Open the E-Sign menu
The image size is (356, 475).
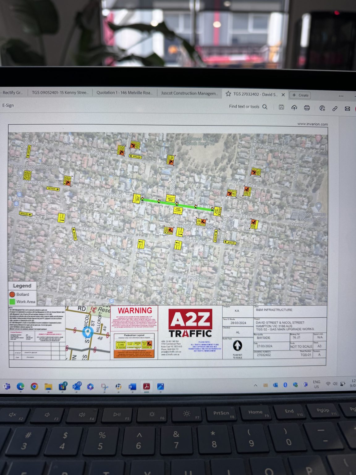[x=8, y=105]
